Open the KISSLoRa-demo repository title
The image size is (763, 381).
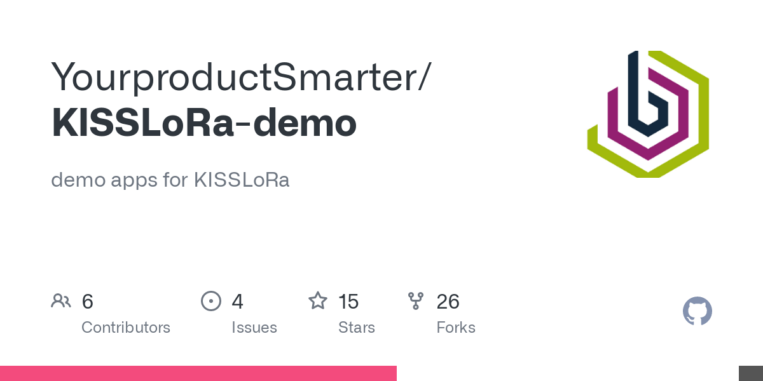coord(203,123)
